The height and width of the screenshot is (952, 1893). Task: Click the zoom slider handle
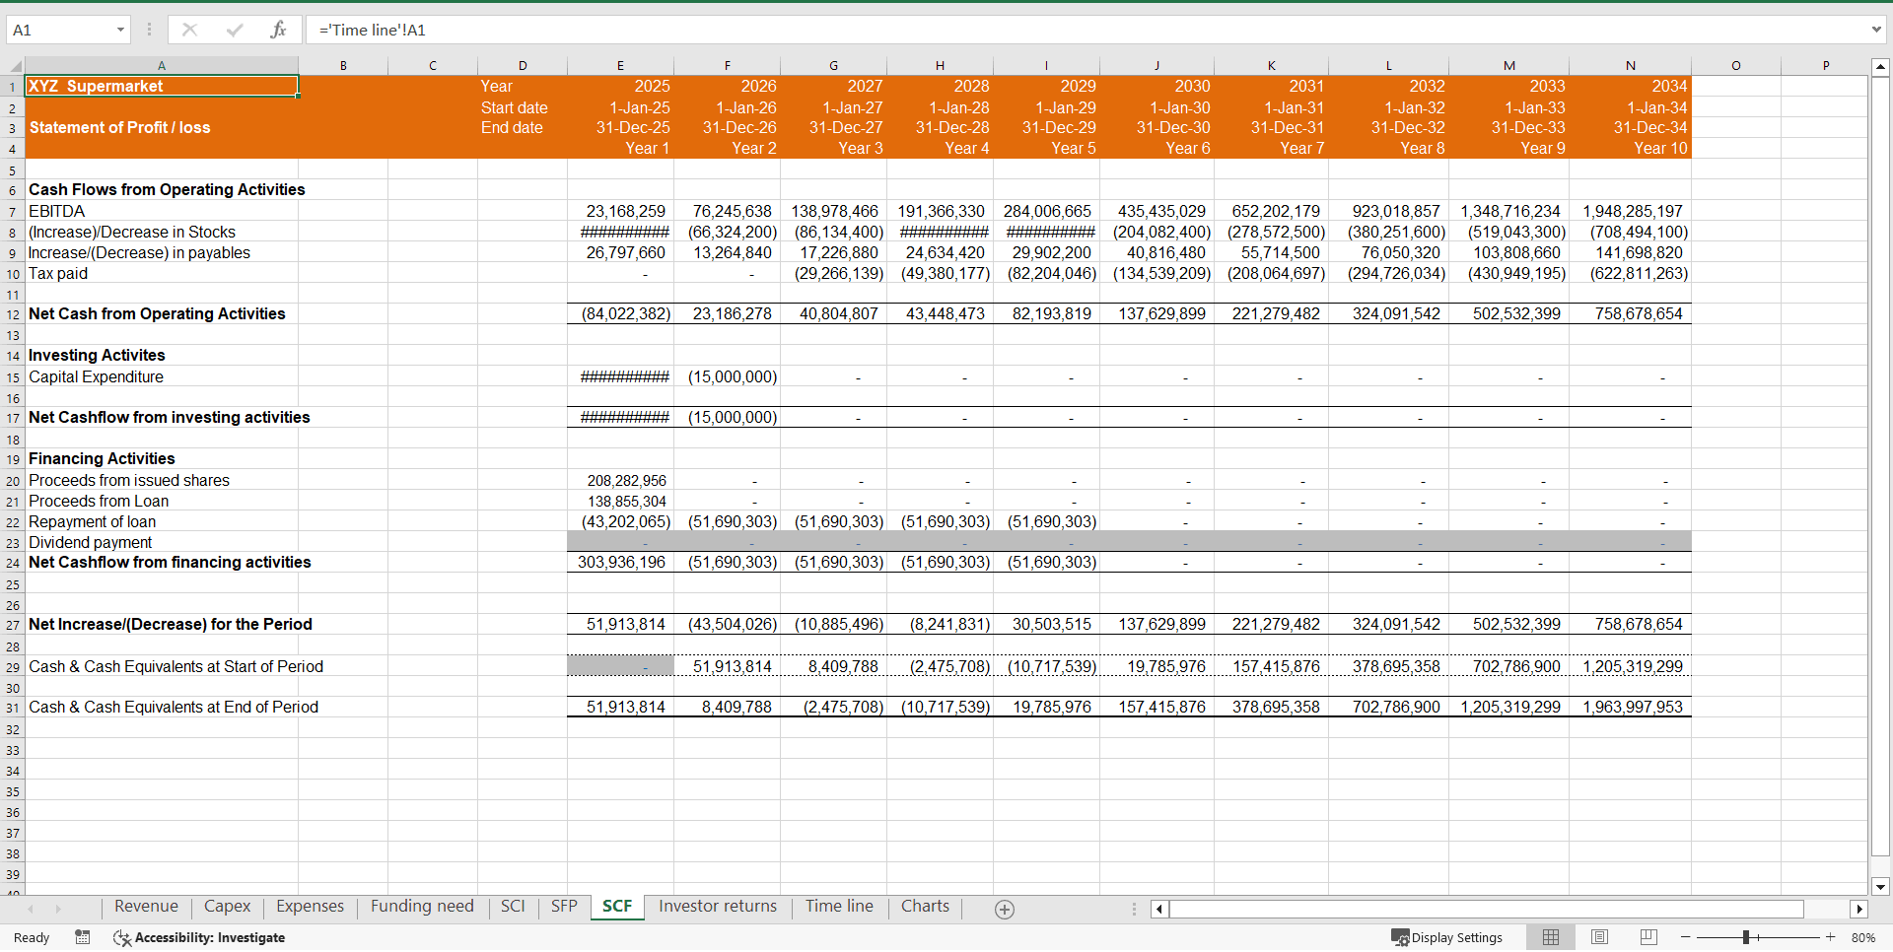pyautogui.click(x=1745, y=937)
